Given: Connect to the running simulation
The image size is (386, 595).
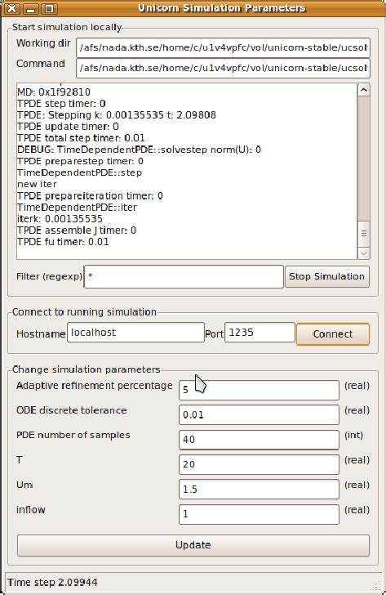Looking at the screenshot, I should tap(333, 334).
